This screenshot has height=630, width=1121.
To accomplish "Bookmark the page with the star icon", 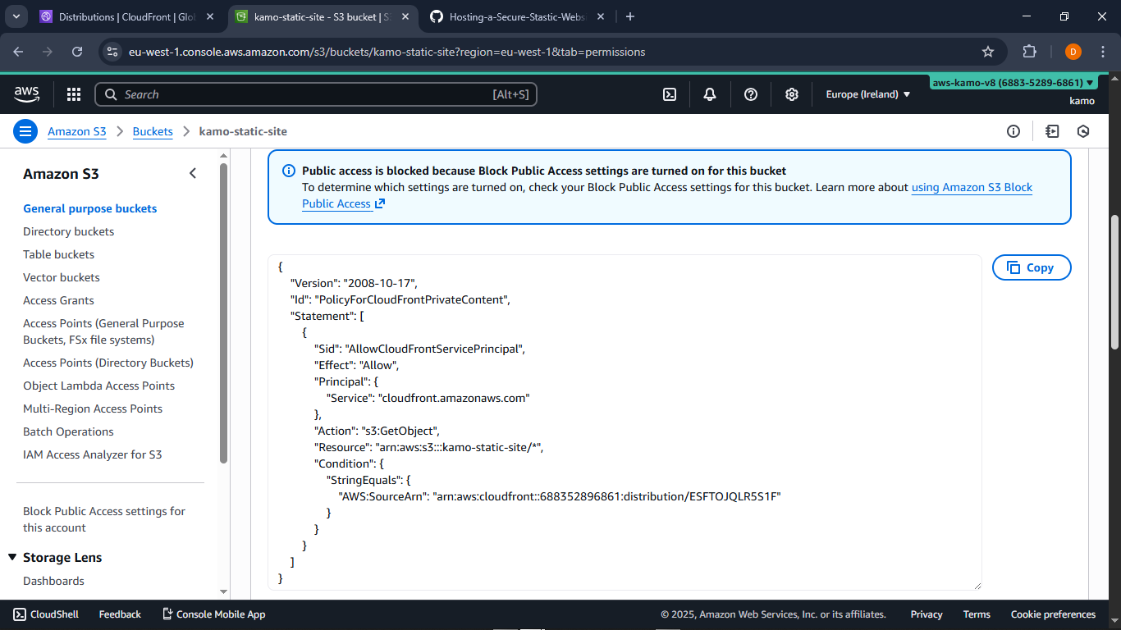I will [x=988, y=51].
